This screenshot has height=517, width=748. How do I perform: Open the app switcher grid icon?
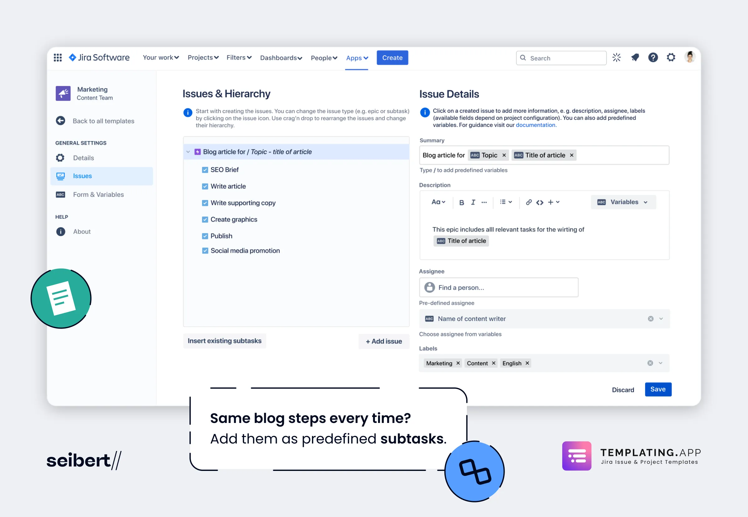[x=58, y=58]
